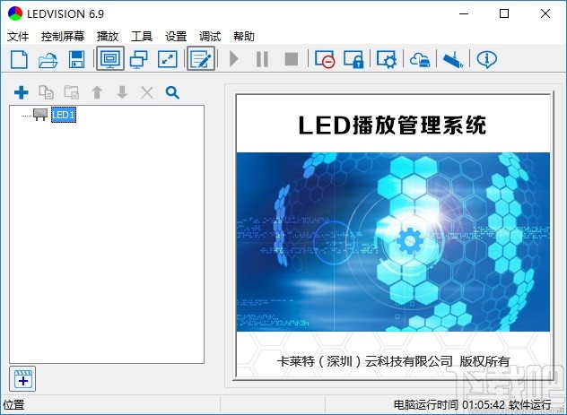Open the info speech bubble icon
The width and height of the screenshot is (567, 415).
tap(486, 59)
